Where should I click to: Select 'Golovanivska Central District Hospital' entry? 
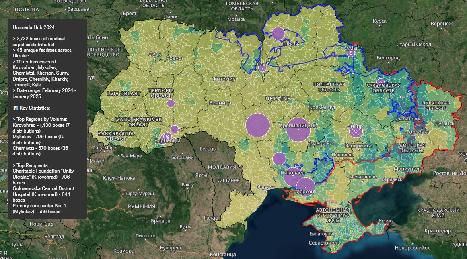43,194
